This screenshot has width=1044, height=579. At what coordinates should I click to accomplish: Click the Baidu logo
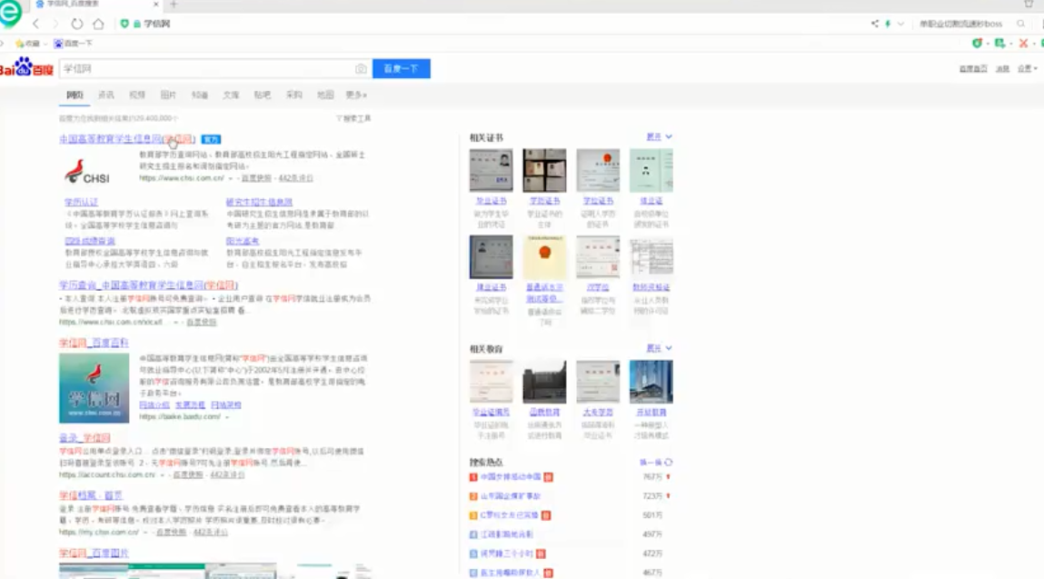click(26, 67)
